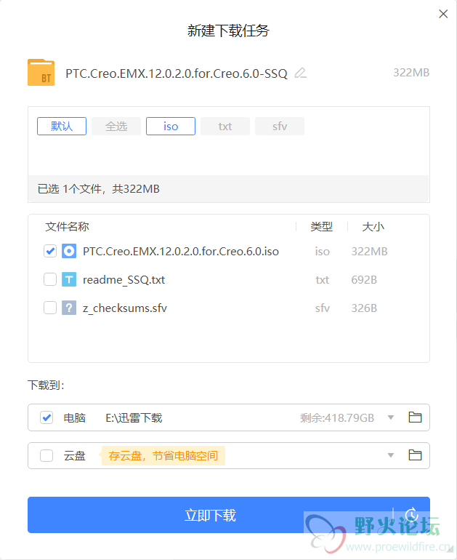Screen dimensions: 457x560
Task: Open scheduled download clock icon
Action: point(412,515)
